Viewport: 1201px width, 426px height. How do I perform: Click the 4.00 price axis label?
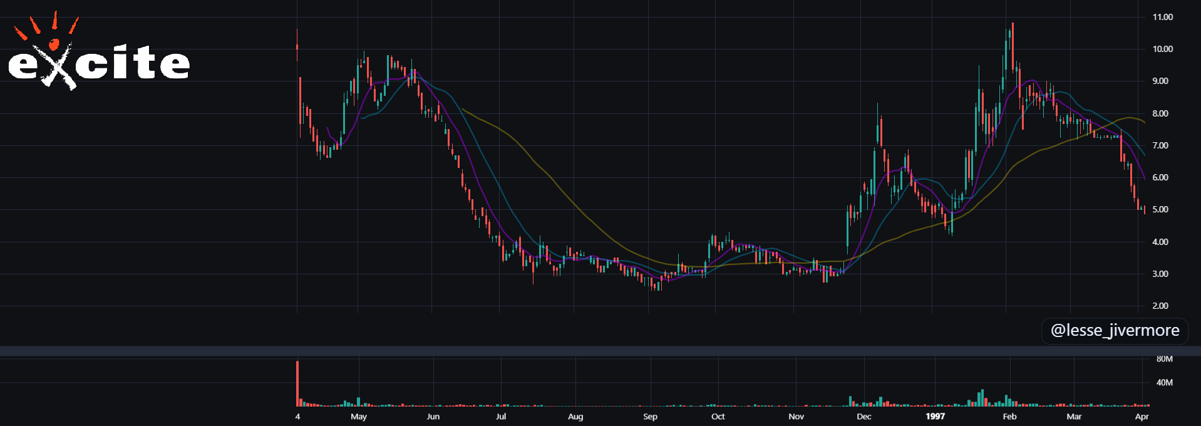click(x=1160, y=242)
